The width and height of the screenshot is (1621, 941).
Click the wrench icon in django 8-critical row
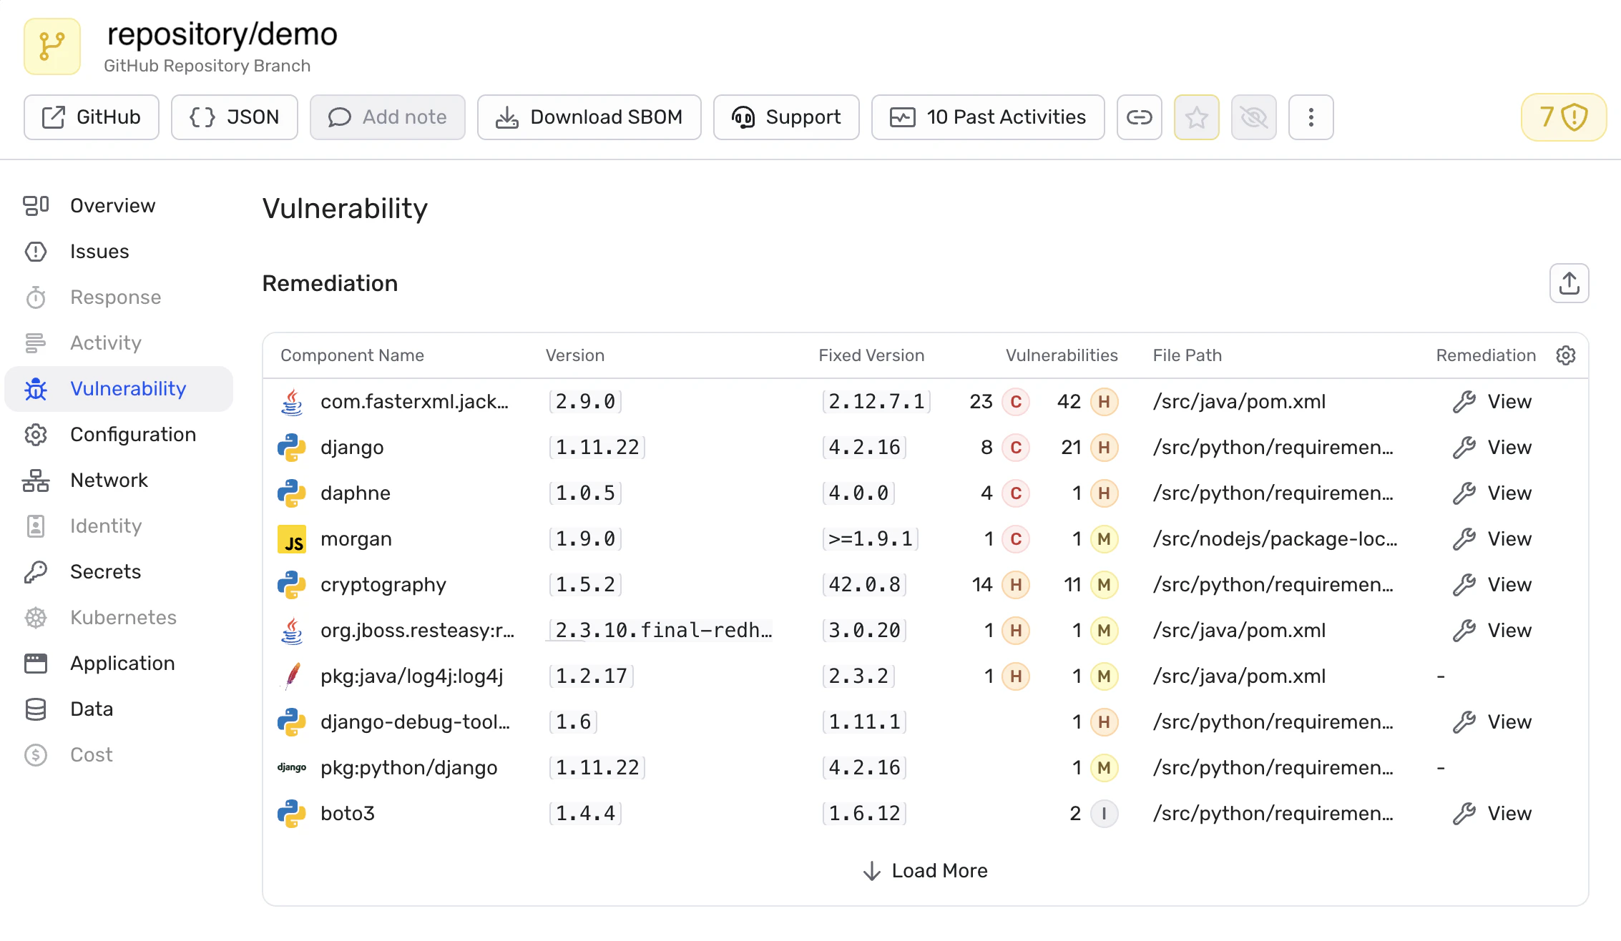pyautogui.click(x=1464, y=448)
